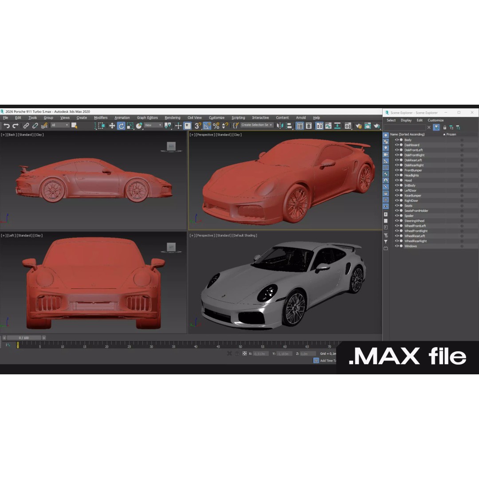The width and height of the screenshot is (479, 479).
Task: Hide the Hood object via eye icon
Action: click(397, 180)
